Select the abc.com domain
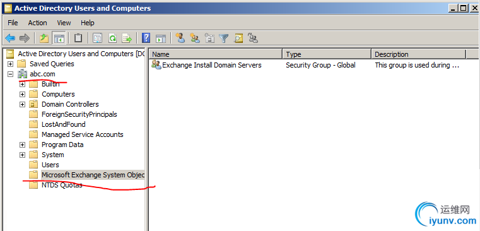The width and height of the screenshot is (480, 231). [x=42, y=74]
